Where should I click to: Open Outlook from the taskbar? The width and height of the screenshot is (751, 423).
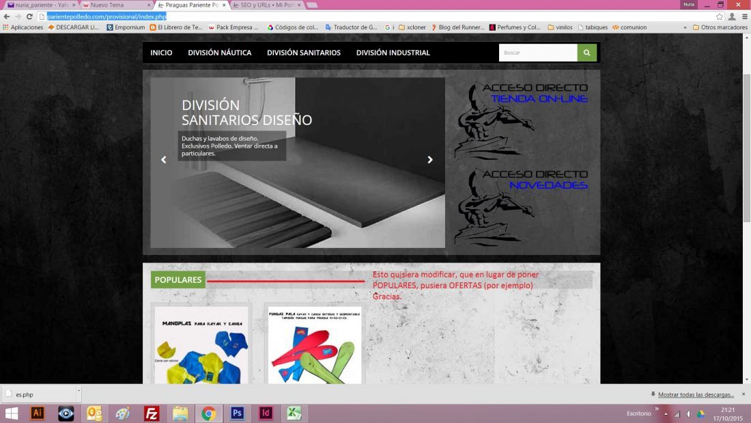(94, 413)
